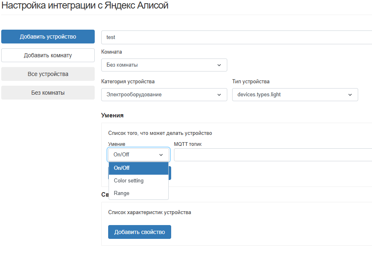Click the MQTT топик label text
Viewport: 372px width, 260px height.
pyautogui.click(x=187, y=144)
